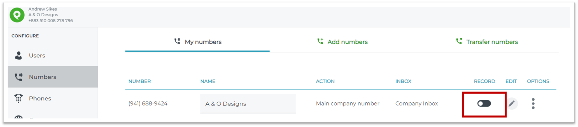Click the Company Inbox entry

(416, 104)
